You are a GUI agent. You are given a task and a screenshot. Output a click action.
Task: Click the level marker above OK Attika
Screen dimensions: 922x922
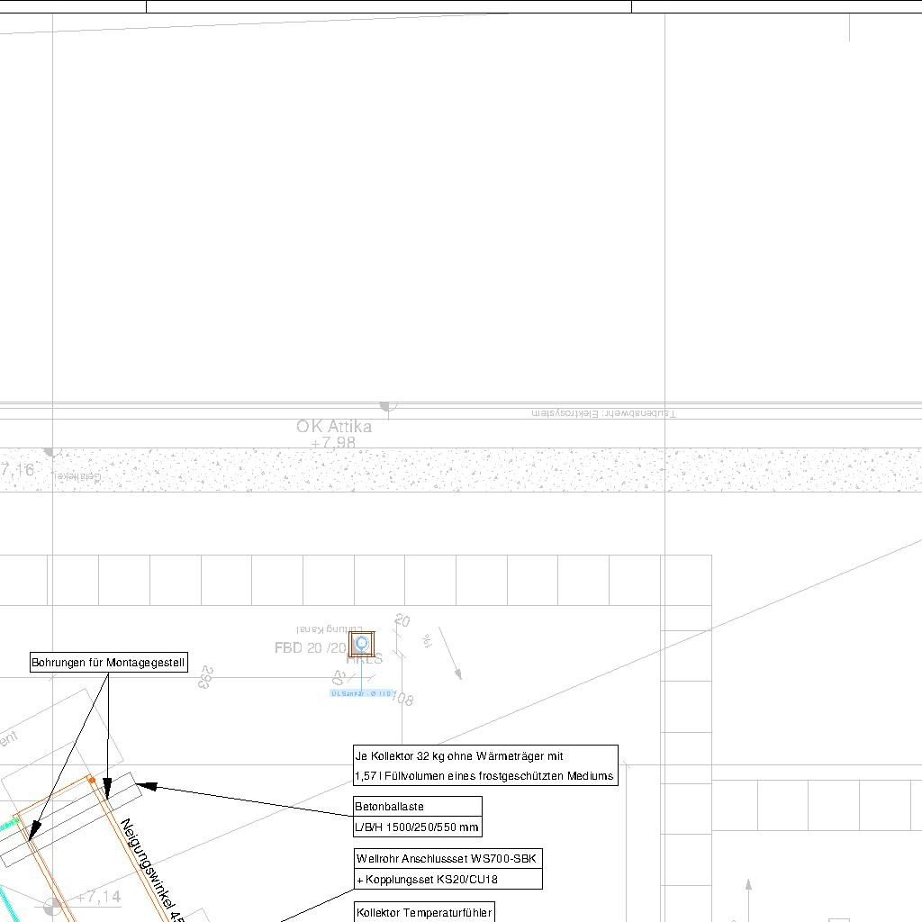(386, 407)
